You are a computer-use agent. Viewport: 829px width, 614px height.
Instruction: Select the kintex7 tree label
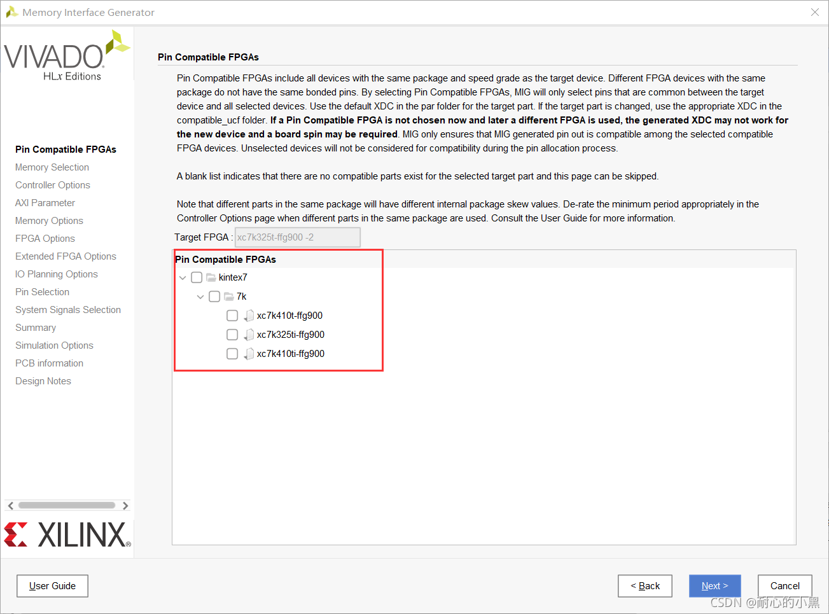click(x=233, y=277)
